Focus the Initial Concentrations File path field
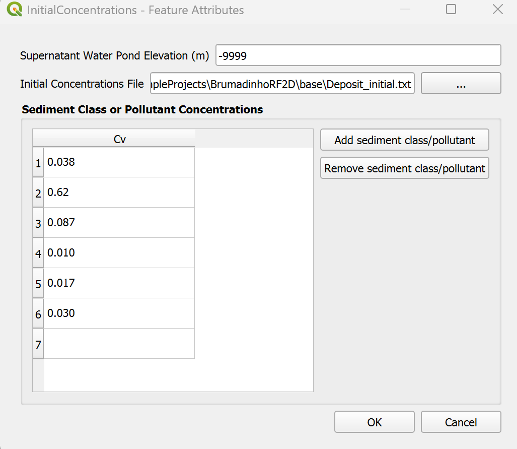The width and height of the screenshot is (517, 449). [282, 84]
